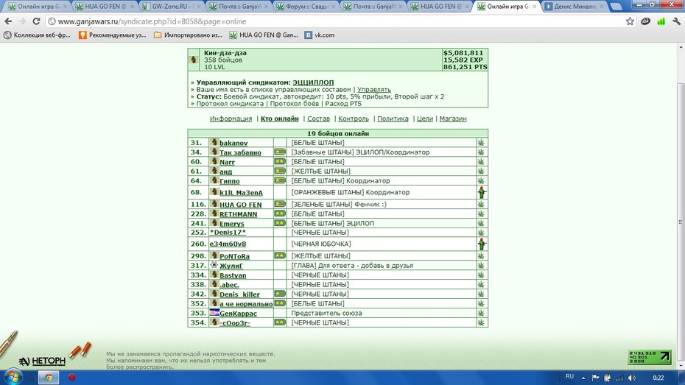The height and width of the screenshot is (385, 685).
Task: Open player *Denis17* profile
Action: (228, 233)
